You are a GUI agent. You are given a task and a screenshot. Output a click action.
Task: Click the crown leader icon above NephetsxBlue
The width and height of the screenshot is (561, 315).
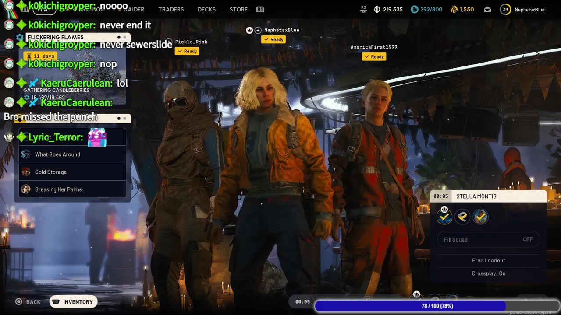coord(249,30)
